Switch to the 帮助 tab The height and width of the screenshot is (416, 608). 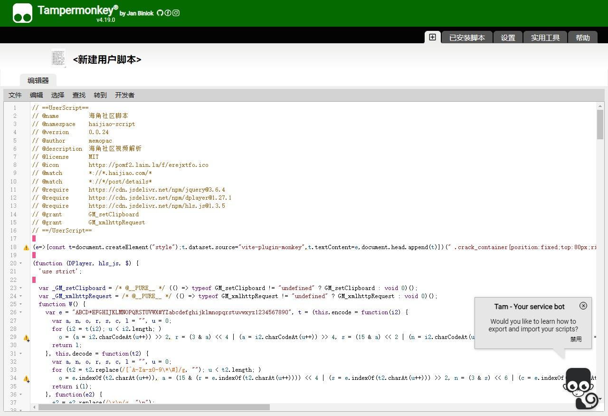pyautogui.click(x=583, y=38)
